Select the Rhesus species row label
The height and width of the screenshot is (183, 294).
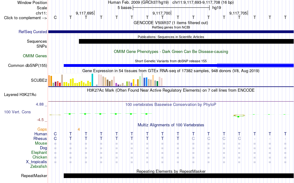tap(40, 138)
